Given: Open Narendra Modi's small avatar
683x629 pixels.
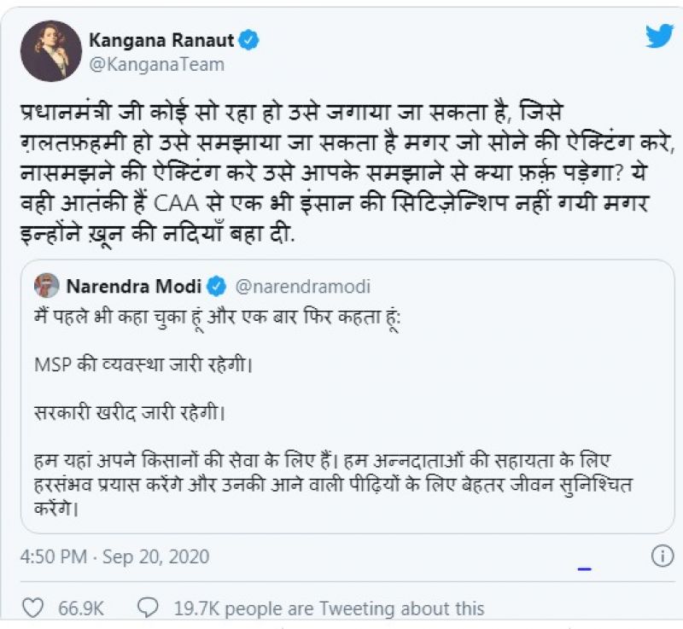Looking at the screenshot, I should (x=48, y=285).
